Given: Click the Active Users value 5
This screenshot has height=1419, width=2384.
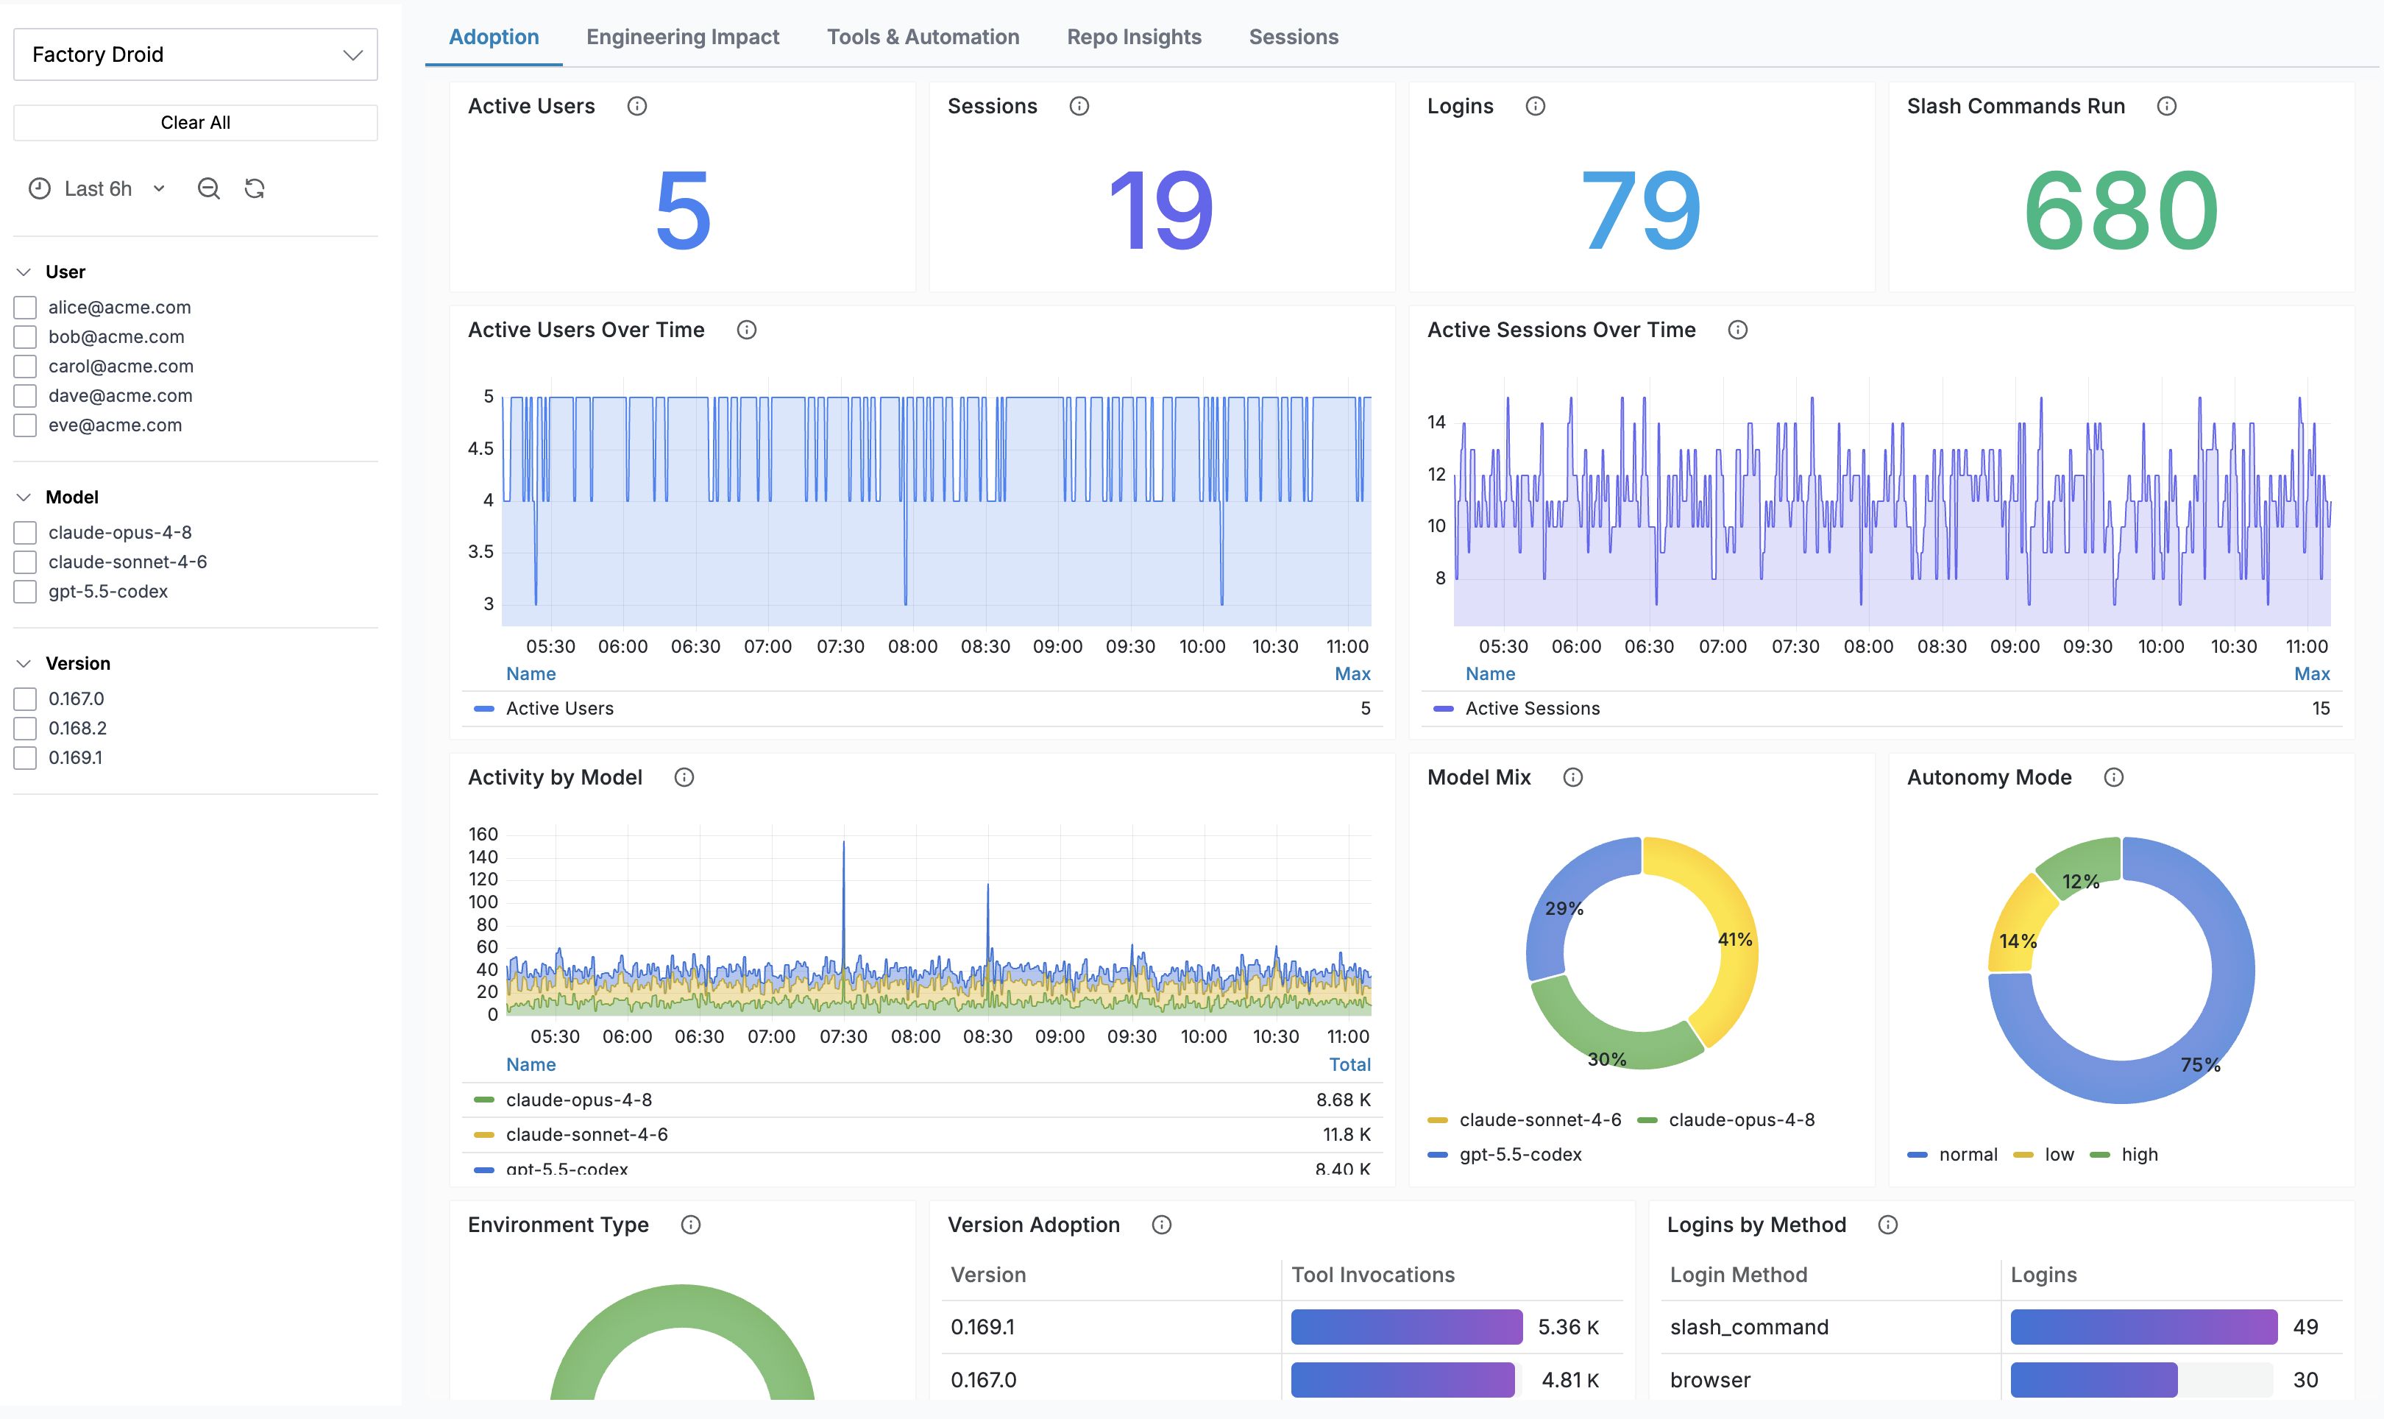Looking at the screenshot, I should (x=683, y=210).
